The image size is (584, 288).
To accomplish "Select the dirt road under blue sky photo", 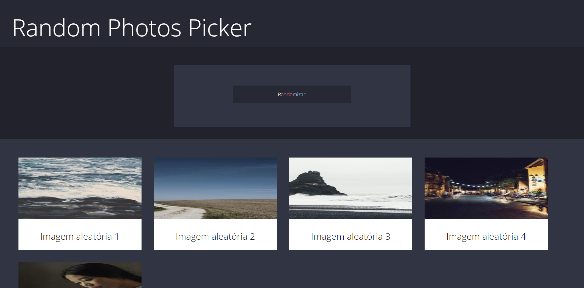I will [x=215, y=188].
